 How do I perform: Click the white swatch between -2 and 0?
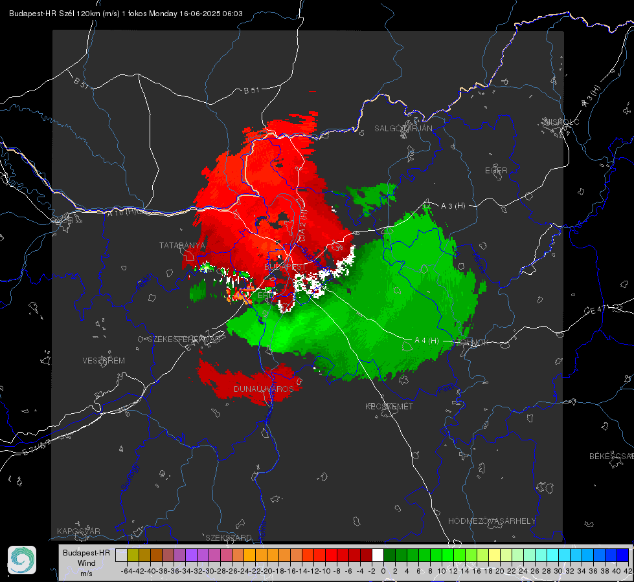(x=378, y=555)
